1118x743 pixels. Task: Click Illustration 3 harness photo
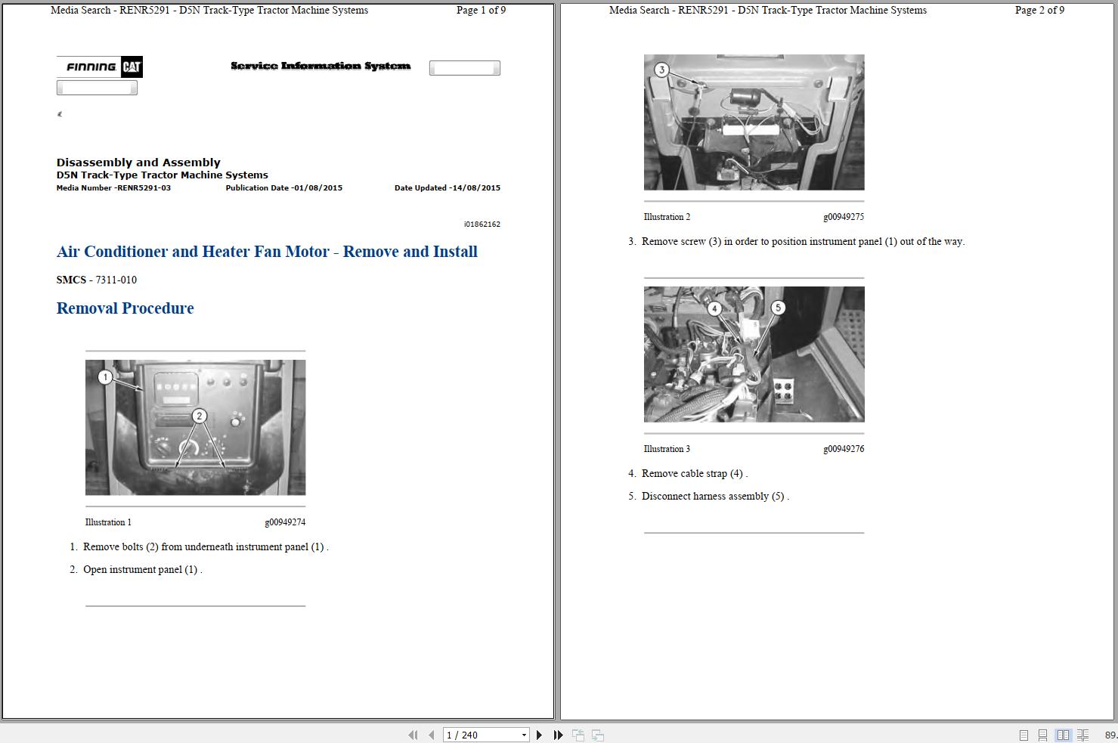[x=754, y=354]
